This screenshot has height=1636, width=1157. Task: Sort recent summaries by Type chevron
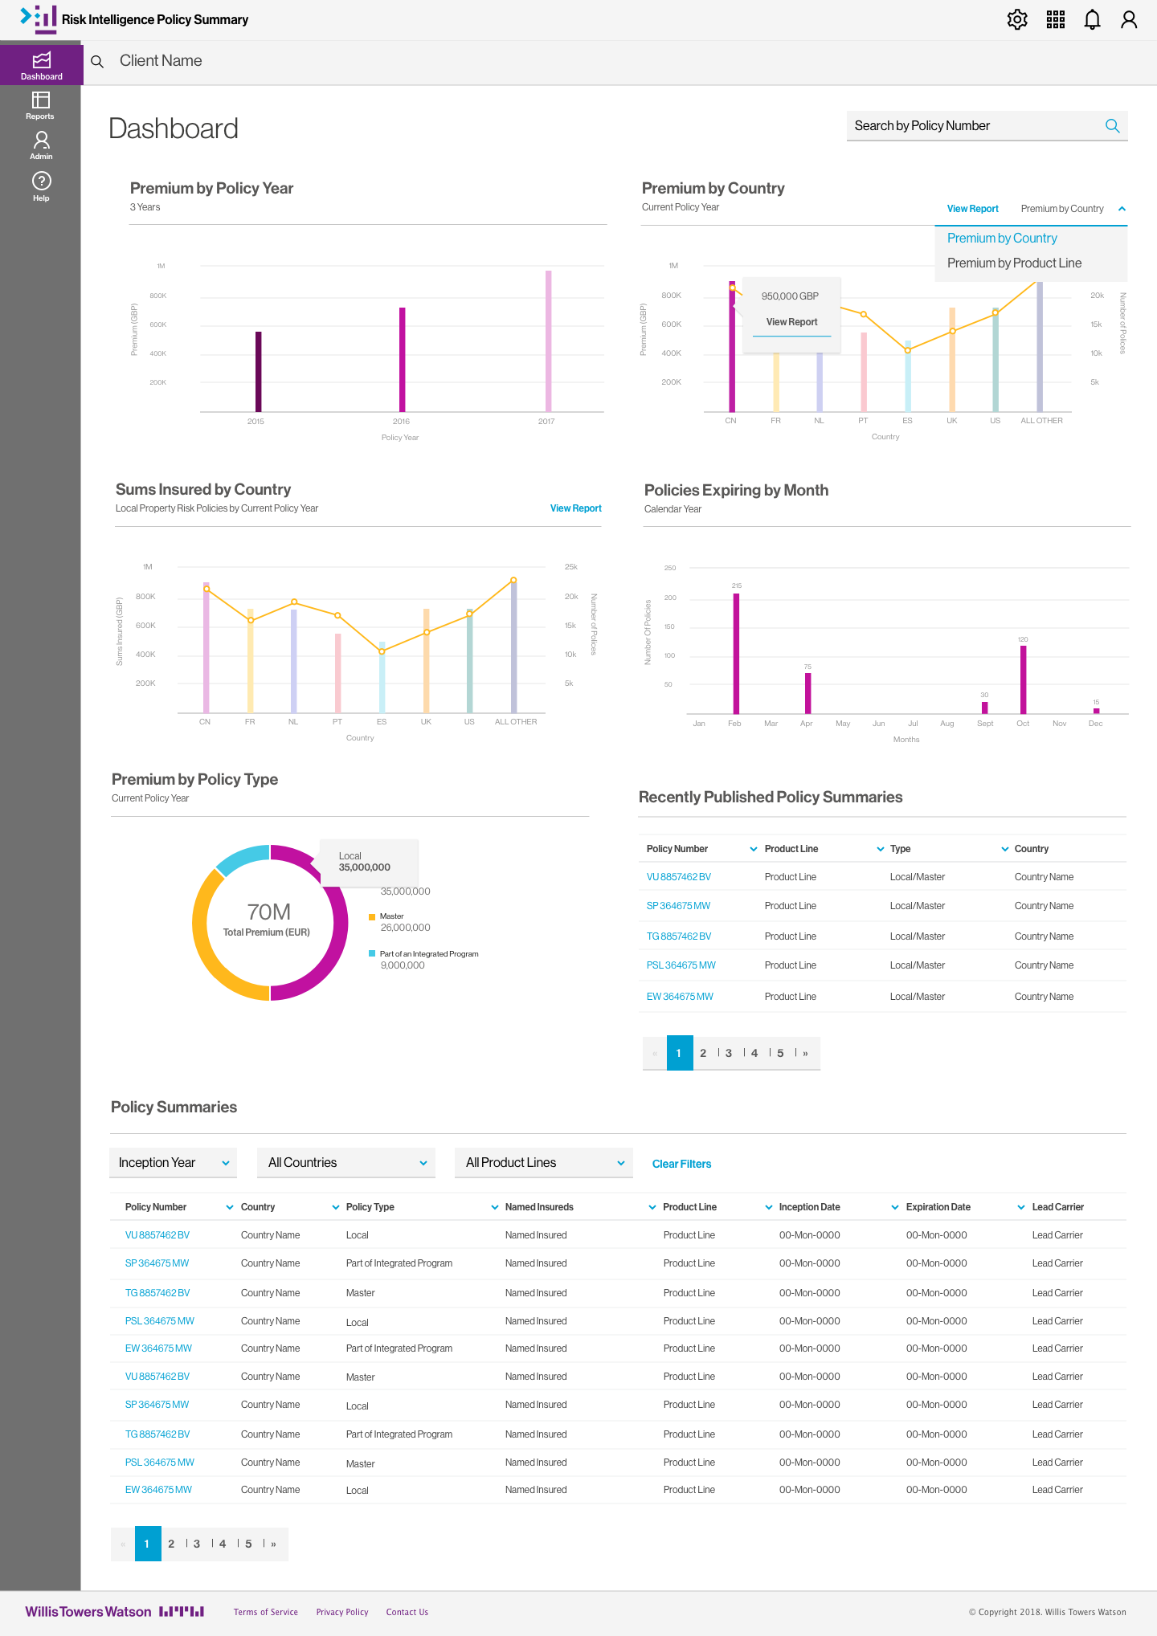point(1005,849)
